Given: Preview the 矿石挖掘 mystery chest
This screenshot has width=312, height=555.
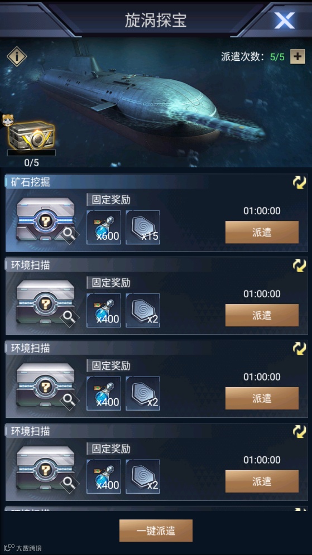Looking at the screenshot, I should (46, 220).
